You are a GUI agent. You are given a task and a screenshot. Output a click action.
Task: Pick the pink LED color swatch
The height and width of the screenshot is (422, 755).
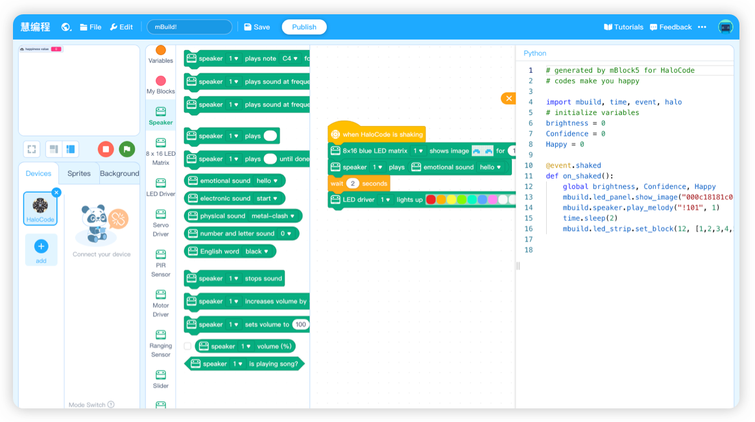pos(492,199)
